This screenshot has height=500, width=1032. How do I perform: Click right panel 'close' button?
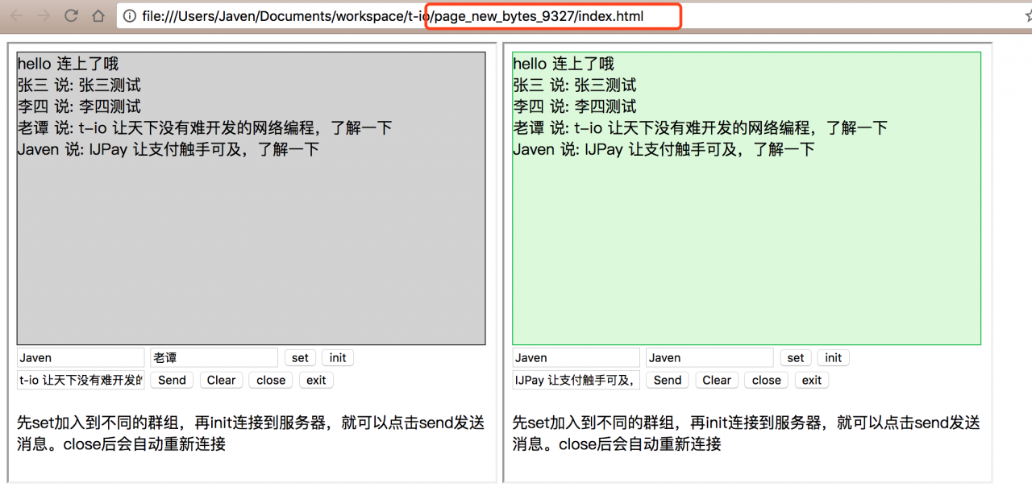click(x=767, y=381)
